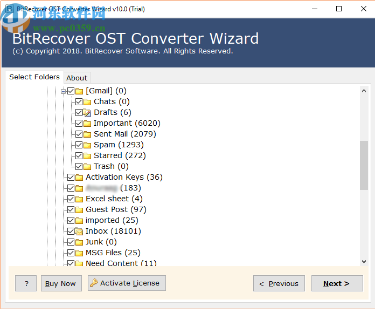Screen dimensions: 375x313
Task: Deselect the Starred (272) checkbox
Action: tap(79, 155)
